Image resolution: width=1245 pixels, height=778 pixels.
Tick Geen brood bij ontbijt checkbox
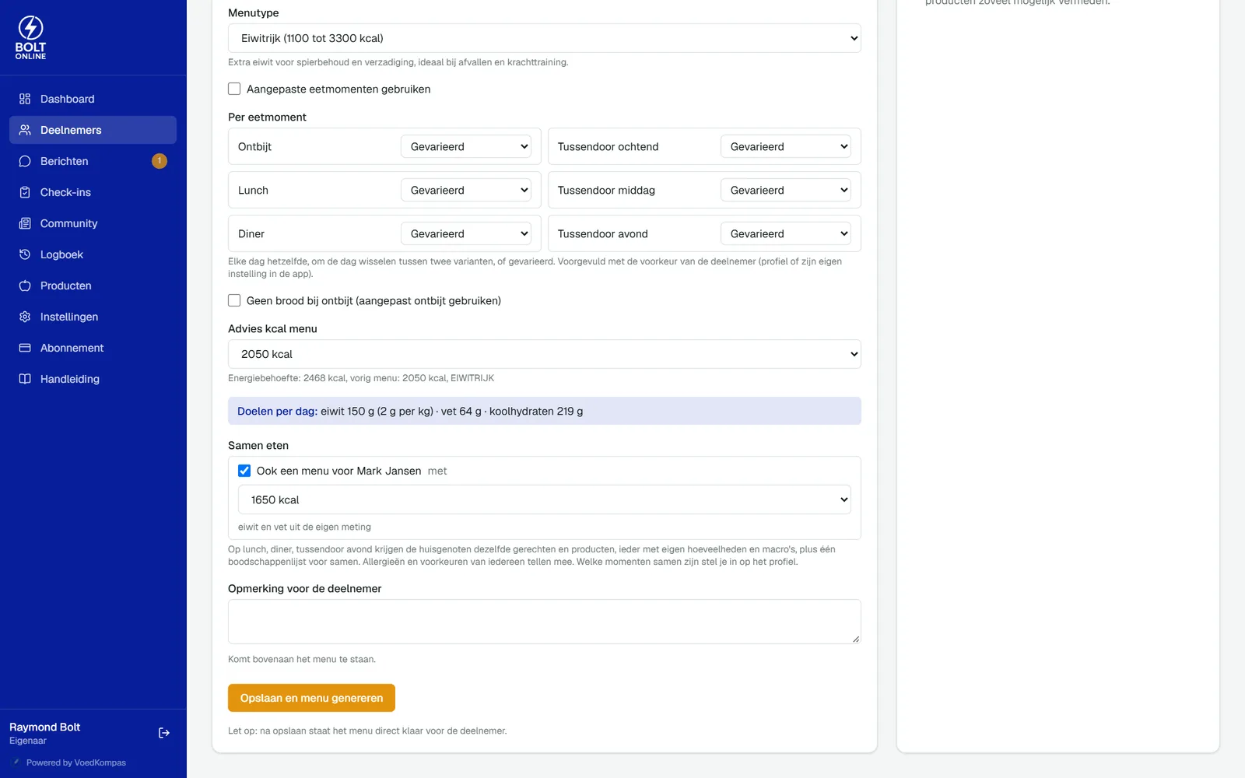coord(234,300)
